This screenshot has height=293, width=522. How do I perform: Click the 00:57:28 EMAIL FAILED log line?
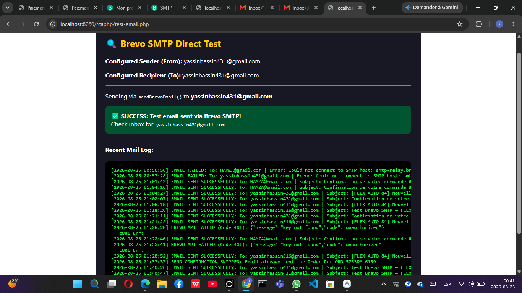click(261, 176)
